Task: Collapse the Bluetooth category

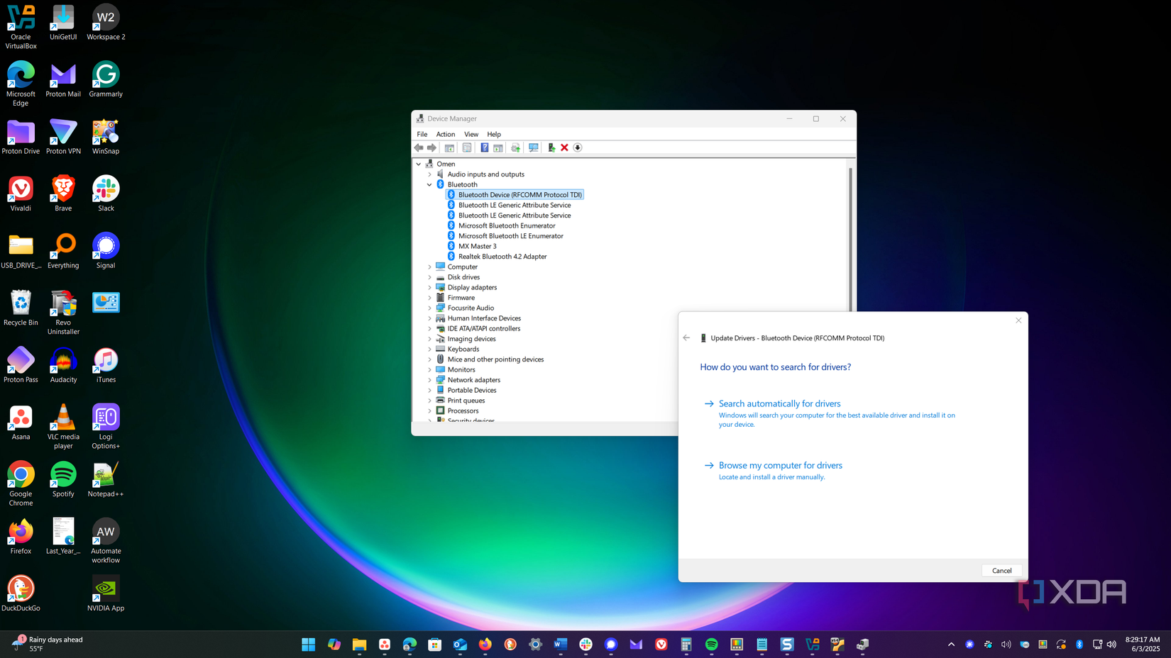Action: [429, 184]
